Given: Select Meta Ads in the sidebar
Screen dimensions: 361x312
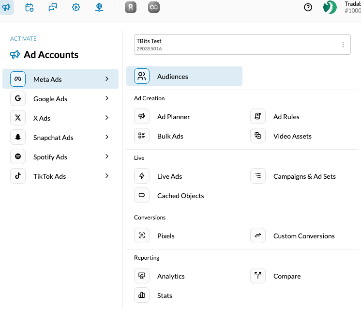Looking at the screenshot, I should [47, 79].
